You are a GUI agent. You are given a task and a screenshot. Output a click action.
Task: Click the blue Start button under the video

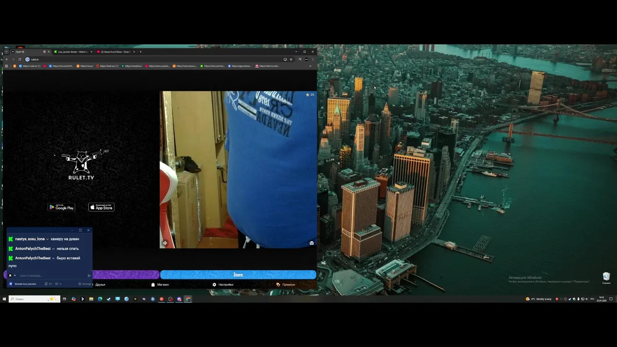tap(238, 275)
